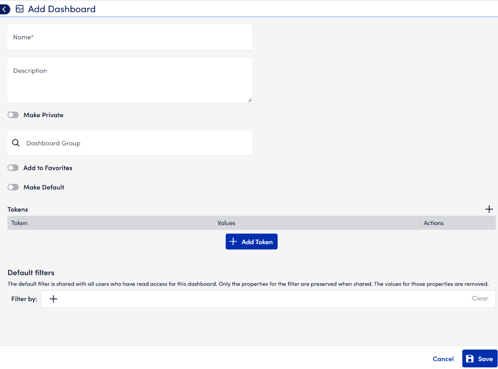Clear the default filters
The image size is (498, 369).
pyautogui.click(x=479, y=298)
